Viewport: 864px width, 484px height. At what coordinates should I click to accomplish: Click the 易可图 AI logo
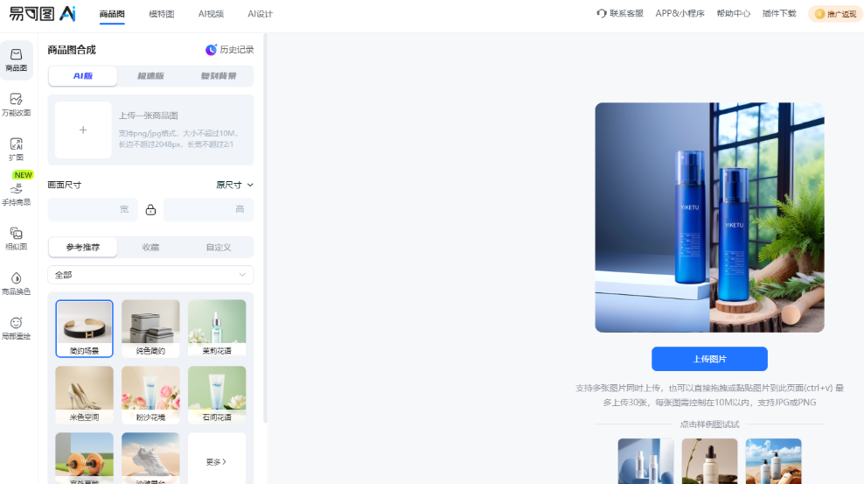coord(43,14)
